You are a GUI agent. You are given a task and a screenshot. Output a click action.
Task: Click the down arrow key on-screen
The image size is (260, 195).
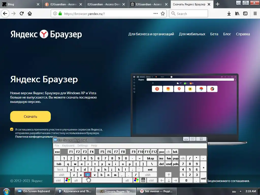tap(169, 181)
